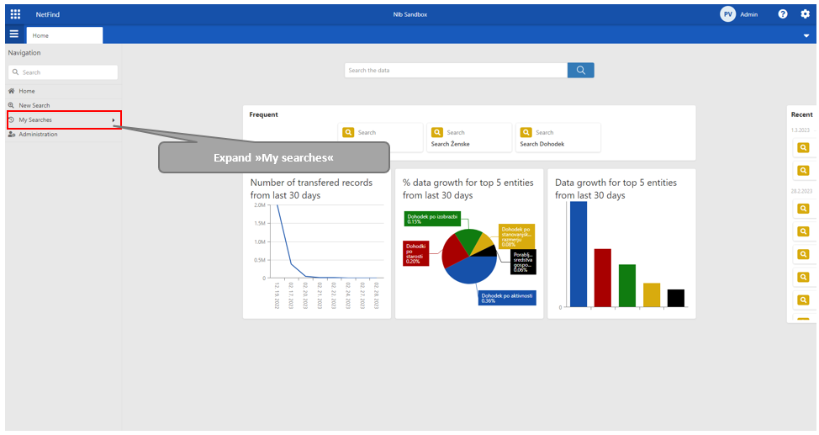Open Home in navigation panel
Viewport: 819px width, 435px height.
27,91
